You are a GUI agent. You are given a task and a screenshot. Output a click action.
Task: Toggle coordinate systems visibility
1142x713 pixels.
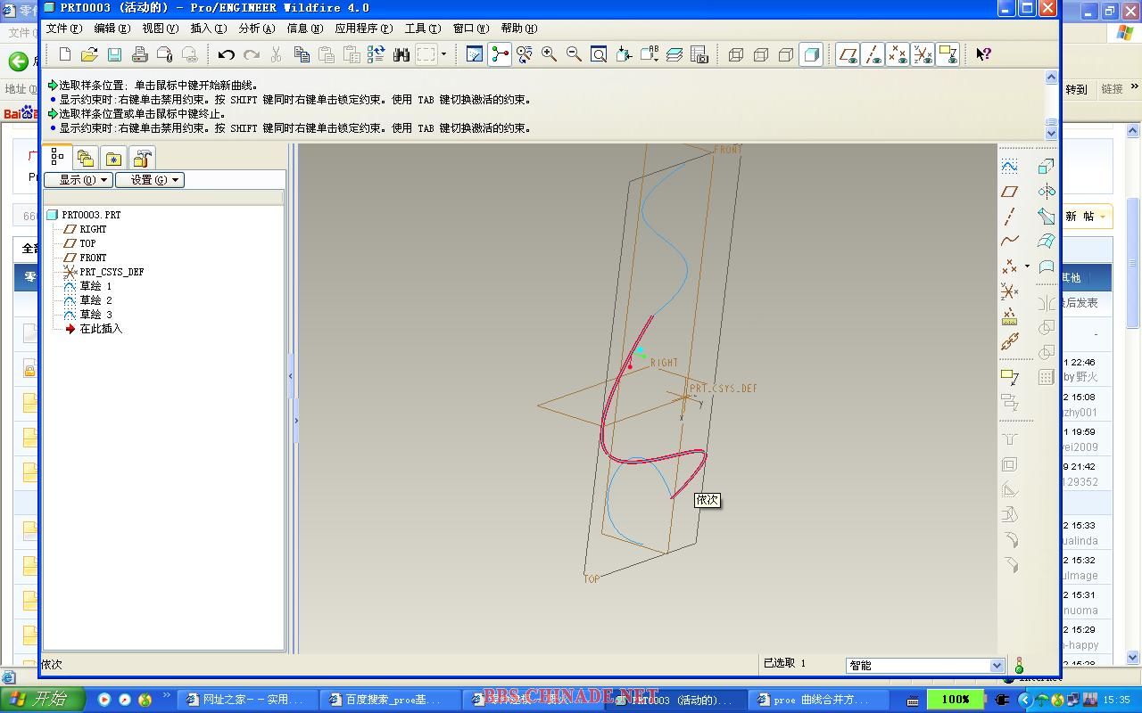(x=923, y=54)
